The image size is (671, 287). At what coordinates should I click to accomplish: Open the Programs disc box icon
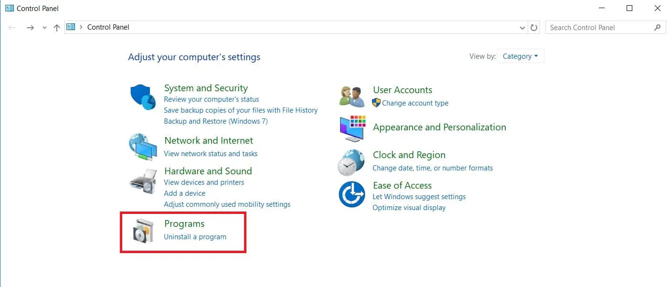click(143, 231)
